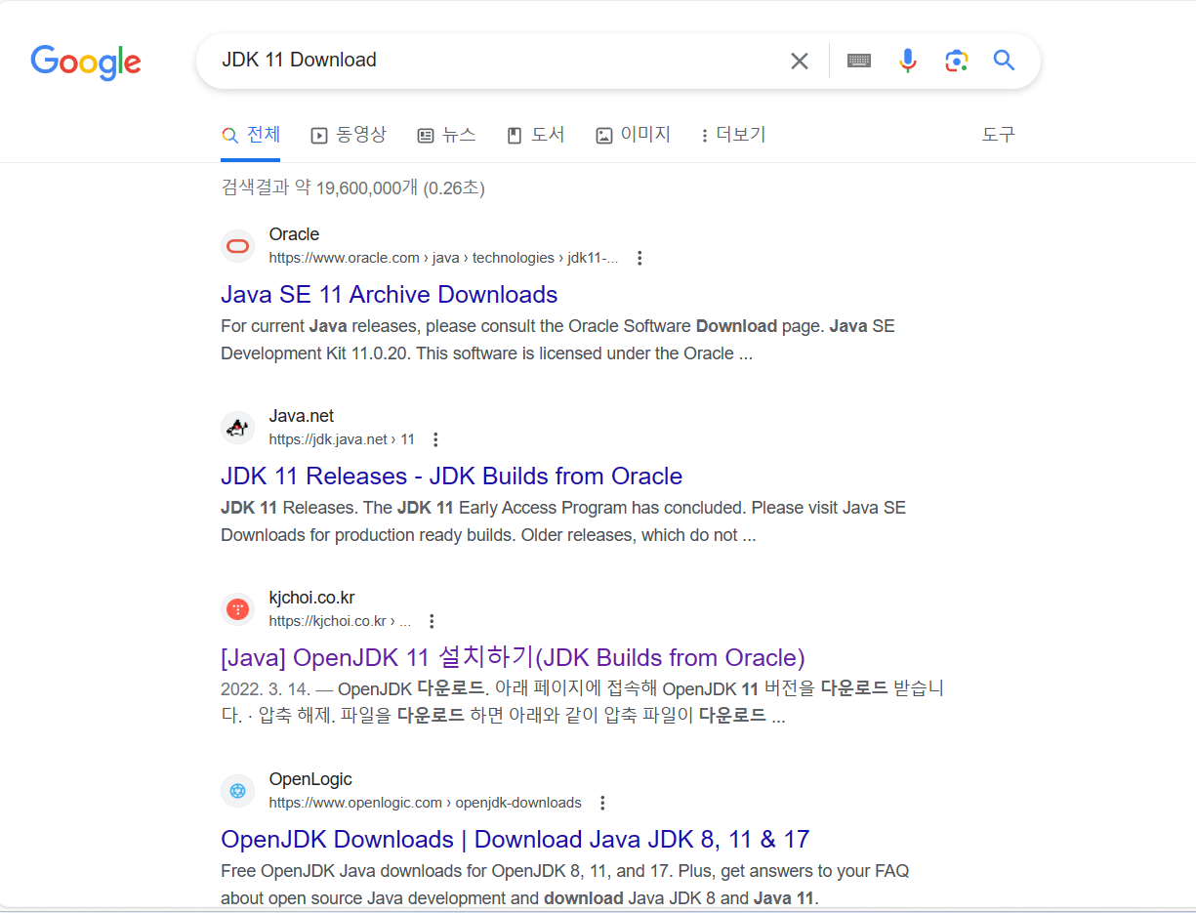Click the snippet mentioning Development Kit 11.0.20
The width and height of the screenshot is (1196, 913).
pos(557,340)
